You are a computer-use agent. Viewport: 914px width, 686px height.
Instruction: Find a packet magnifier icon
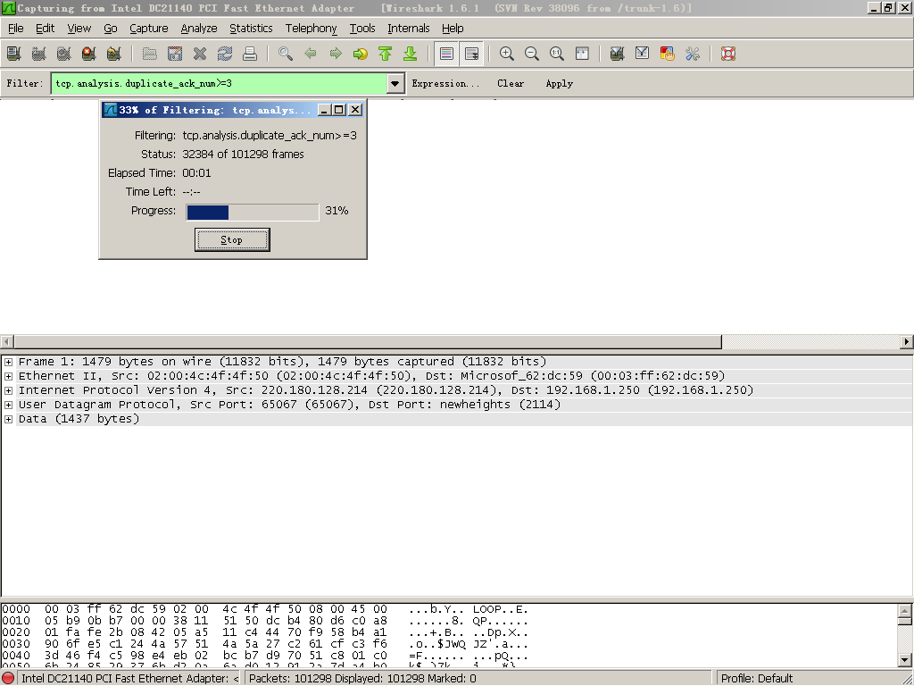pos(286,54)
